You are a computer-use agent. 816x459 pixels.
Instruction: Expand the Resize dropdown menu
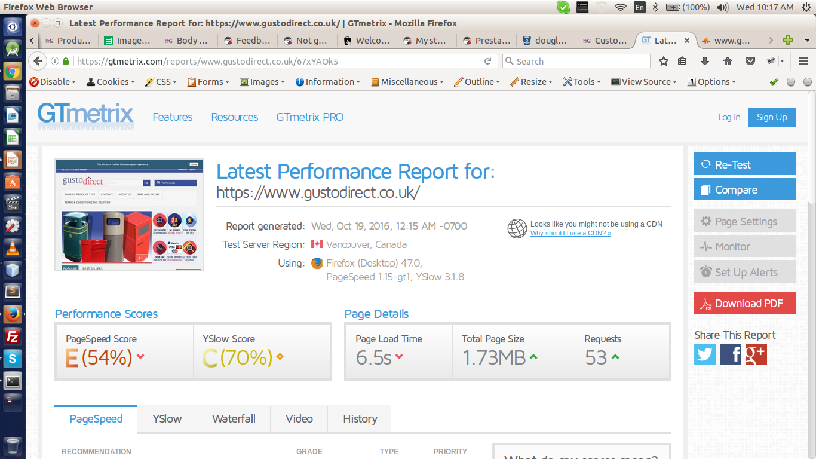(x=531, y=82)
